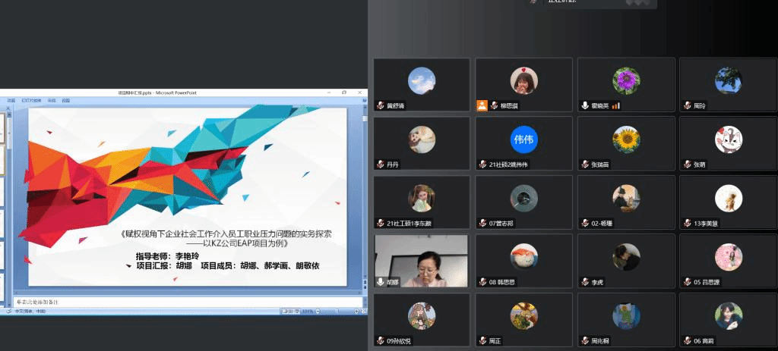Click the 13李美慧 name label
778x351 pixels.
coord(710,224)
